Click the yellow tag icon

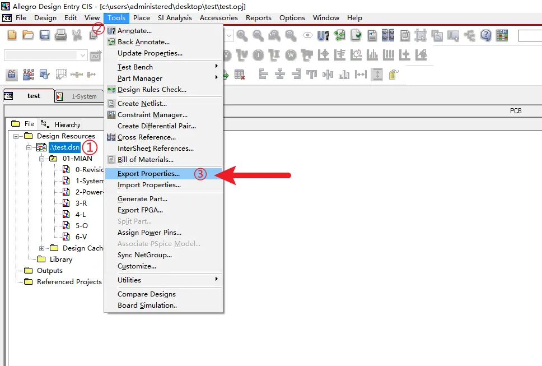point(393,75)
